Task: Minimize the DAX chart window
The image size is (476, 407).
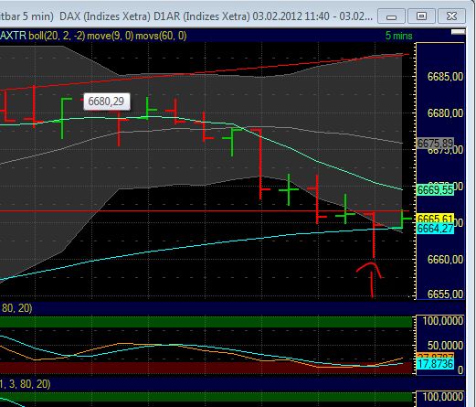Action: (x=391, y=16)
